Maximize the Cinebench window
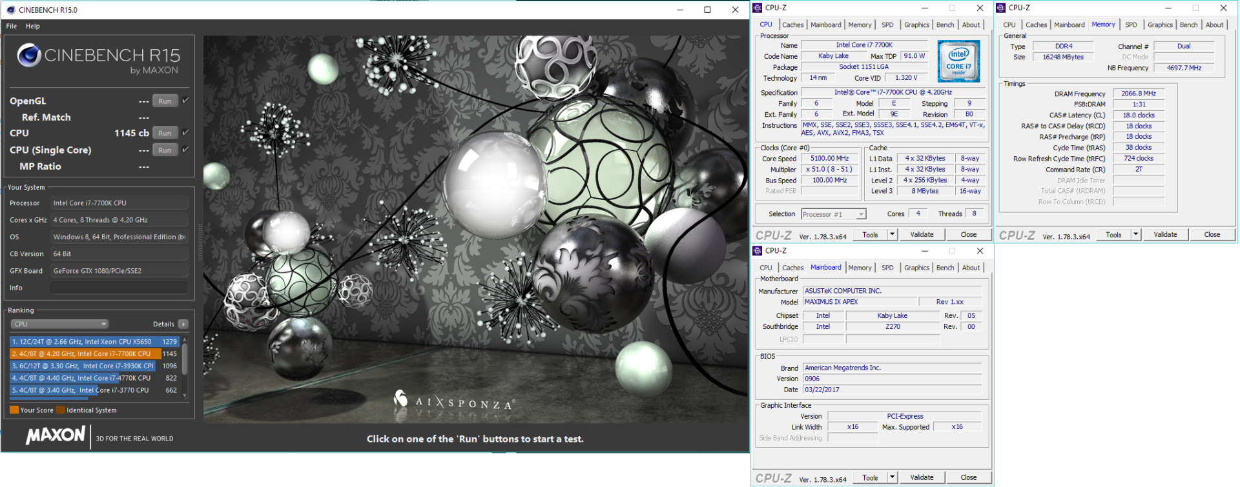Image resolution: width=1240 pixels, height=487 pixels. pos(707,10)
